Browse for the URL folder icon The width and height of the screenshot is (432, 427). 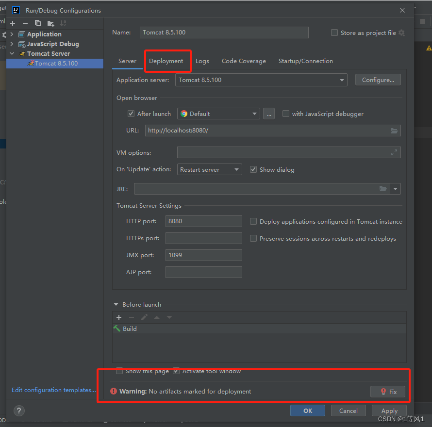(x=394, y=131)
